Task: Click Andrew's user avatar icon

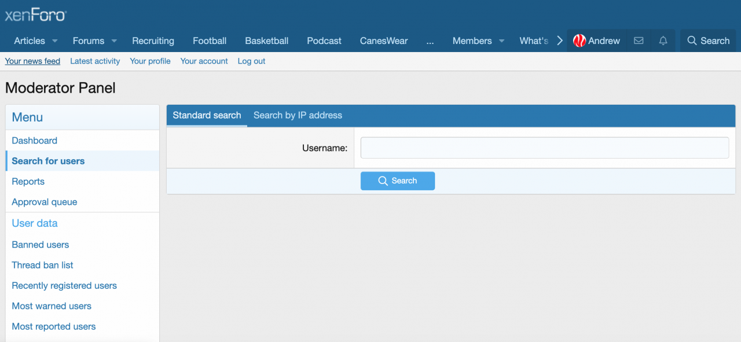Action: (579, 41)
